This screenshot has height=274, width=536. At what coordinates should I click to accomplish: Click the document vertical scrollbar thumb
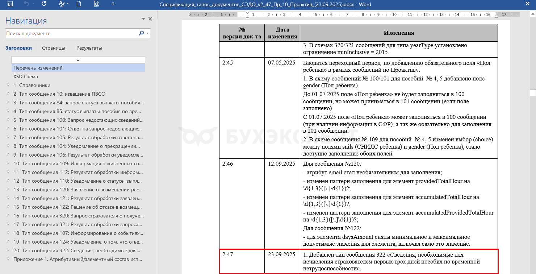533,92
